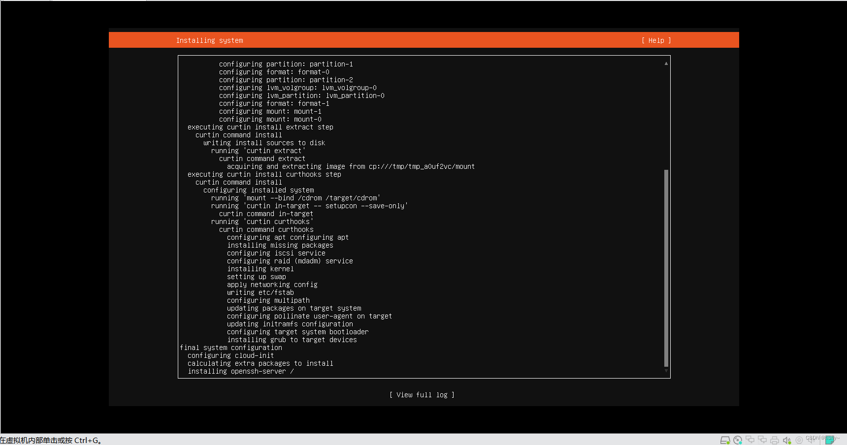The height and width of the screenshot is (445, 847).
Task: Click 'configuring target system bootloader' line
Action: tap(297, 332)
